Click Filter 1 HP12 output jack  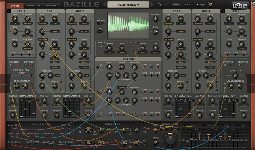[x=158, y=76]
